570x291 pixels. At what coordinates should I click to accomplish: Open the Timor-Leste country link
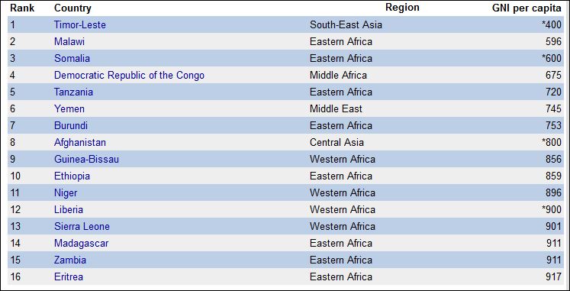[80, 24]
